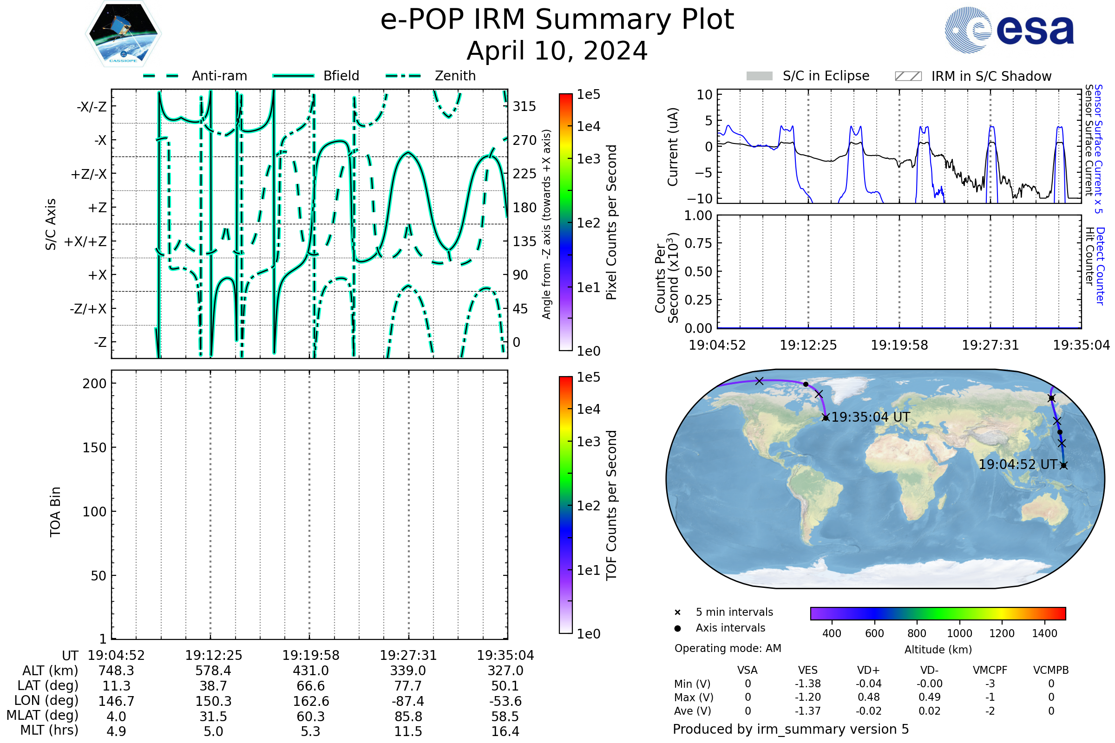Click the S/C in Eclipse gray swatch
This screenshot has width=1115, height=743.
pos(760,76)
